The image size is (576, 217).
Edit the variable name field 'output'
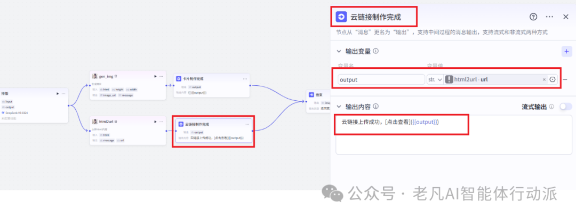click(x=381, y=79)
